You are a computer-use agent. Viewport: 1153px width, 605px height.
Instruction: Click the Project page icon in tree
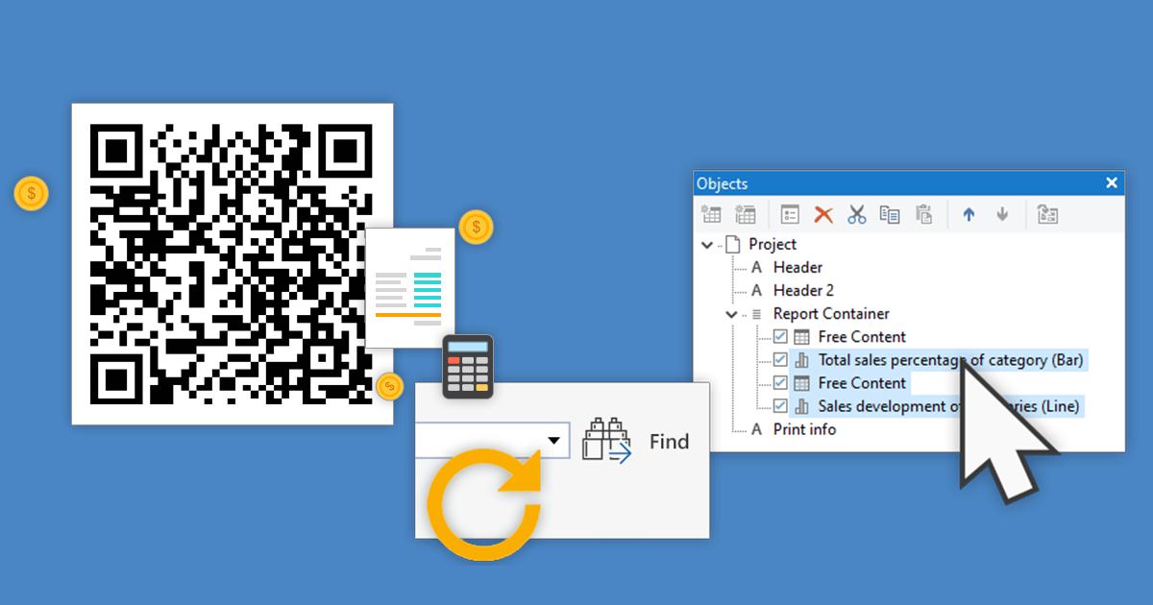733,245
